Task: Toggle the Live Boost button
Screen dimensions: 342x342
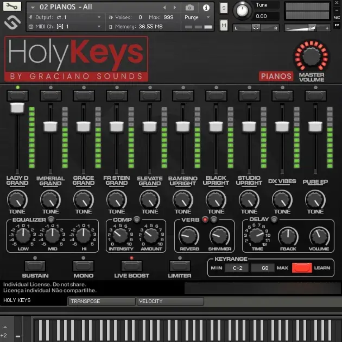Action: (132, 266)
